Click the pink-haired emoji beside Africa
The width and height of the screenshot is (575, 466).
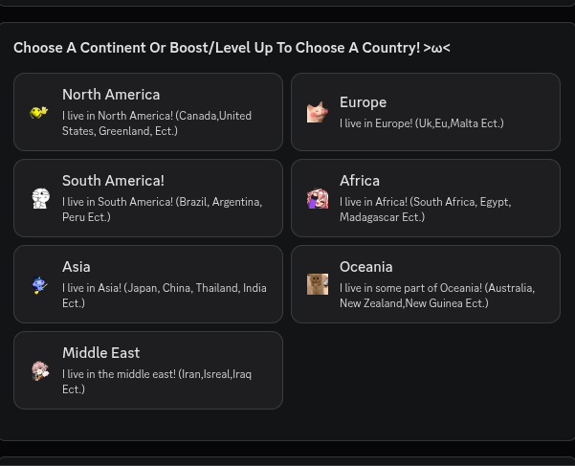tap(317, 198)
